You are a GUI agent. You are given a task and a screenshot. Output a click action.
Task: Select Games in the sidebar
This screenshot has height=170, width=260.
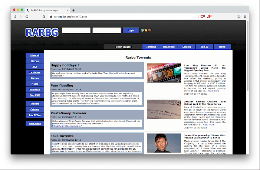coord(35,78)
